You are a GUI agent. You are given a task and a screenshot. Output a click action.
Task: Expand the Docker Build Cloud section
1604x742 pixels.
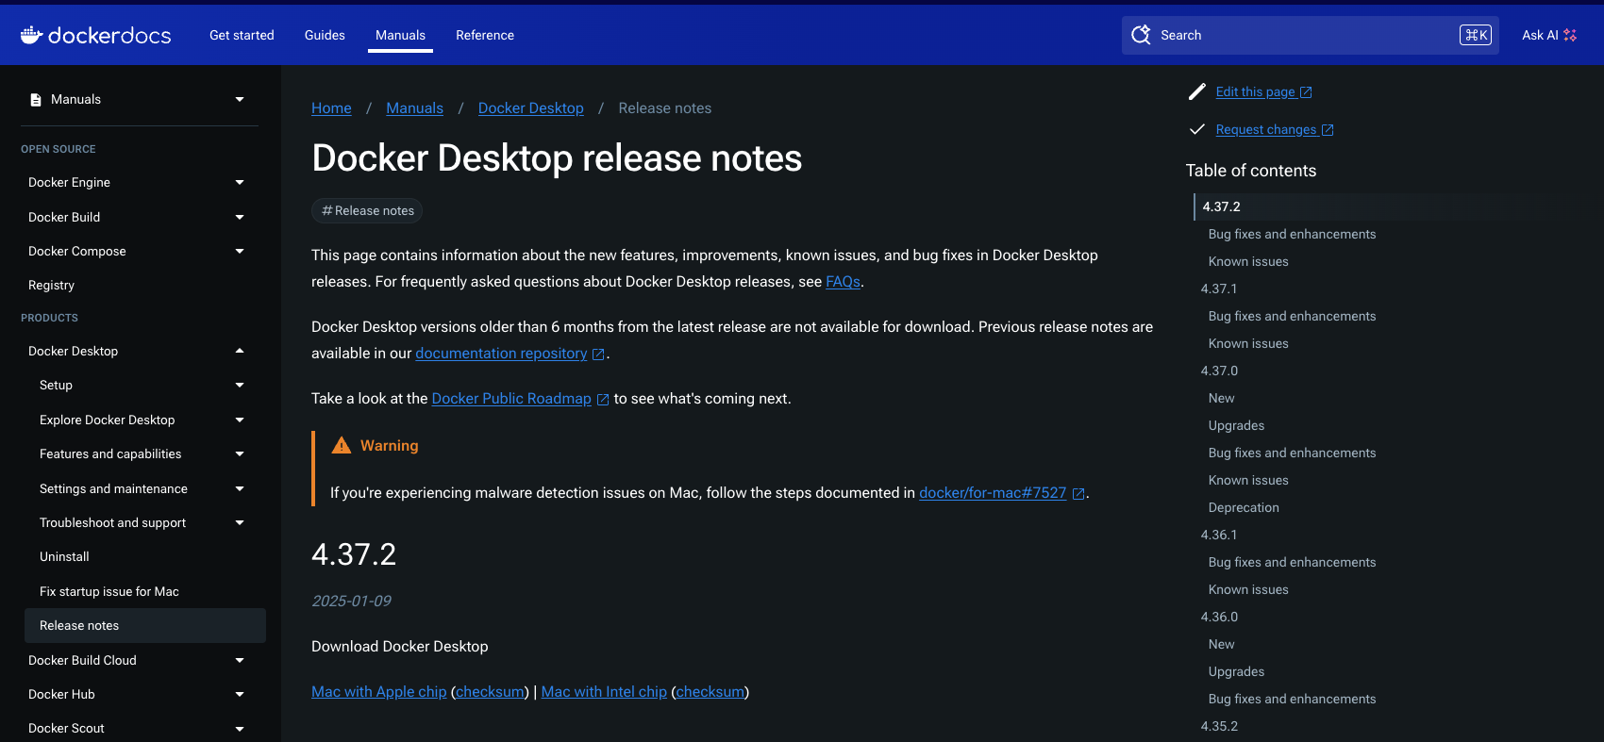pyautogui.click(x=240, y=660)
